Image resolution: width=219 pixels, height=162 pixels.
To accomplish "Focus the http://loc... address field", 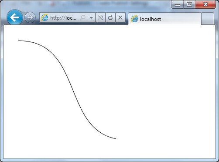I will pos(63,18).
